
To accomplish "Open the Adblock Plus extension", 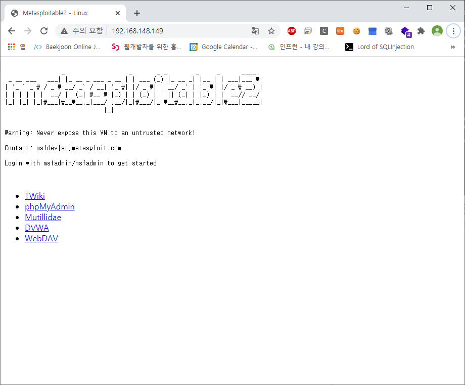I will [292, 31].
